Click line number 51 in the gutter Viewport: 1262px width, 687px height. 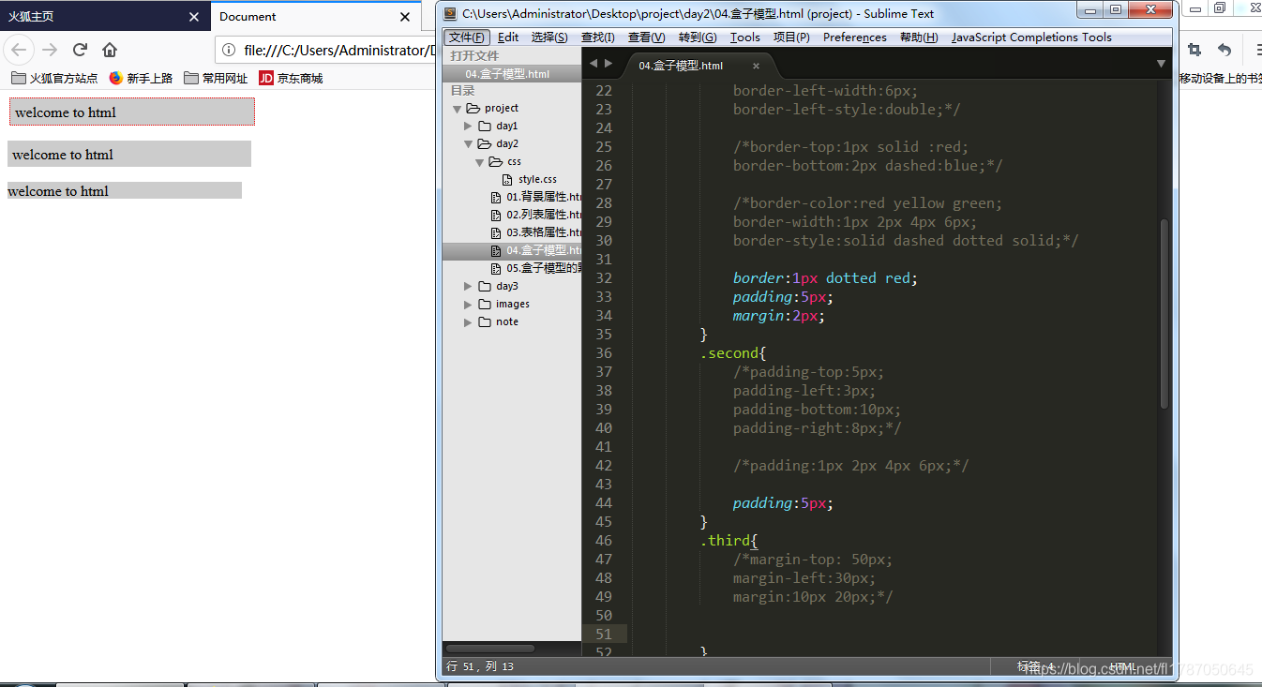(x=604, y=635)
